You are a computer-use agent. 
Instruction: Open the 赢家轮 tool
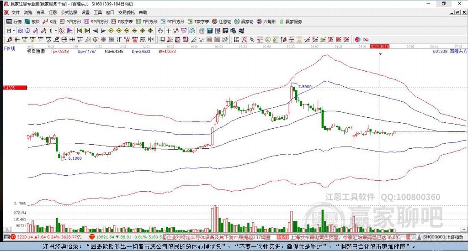click(244, 21)
